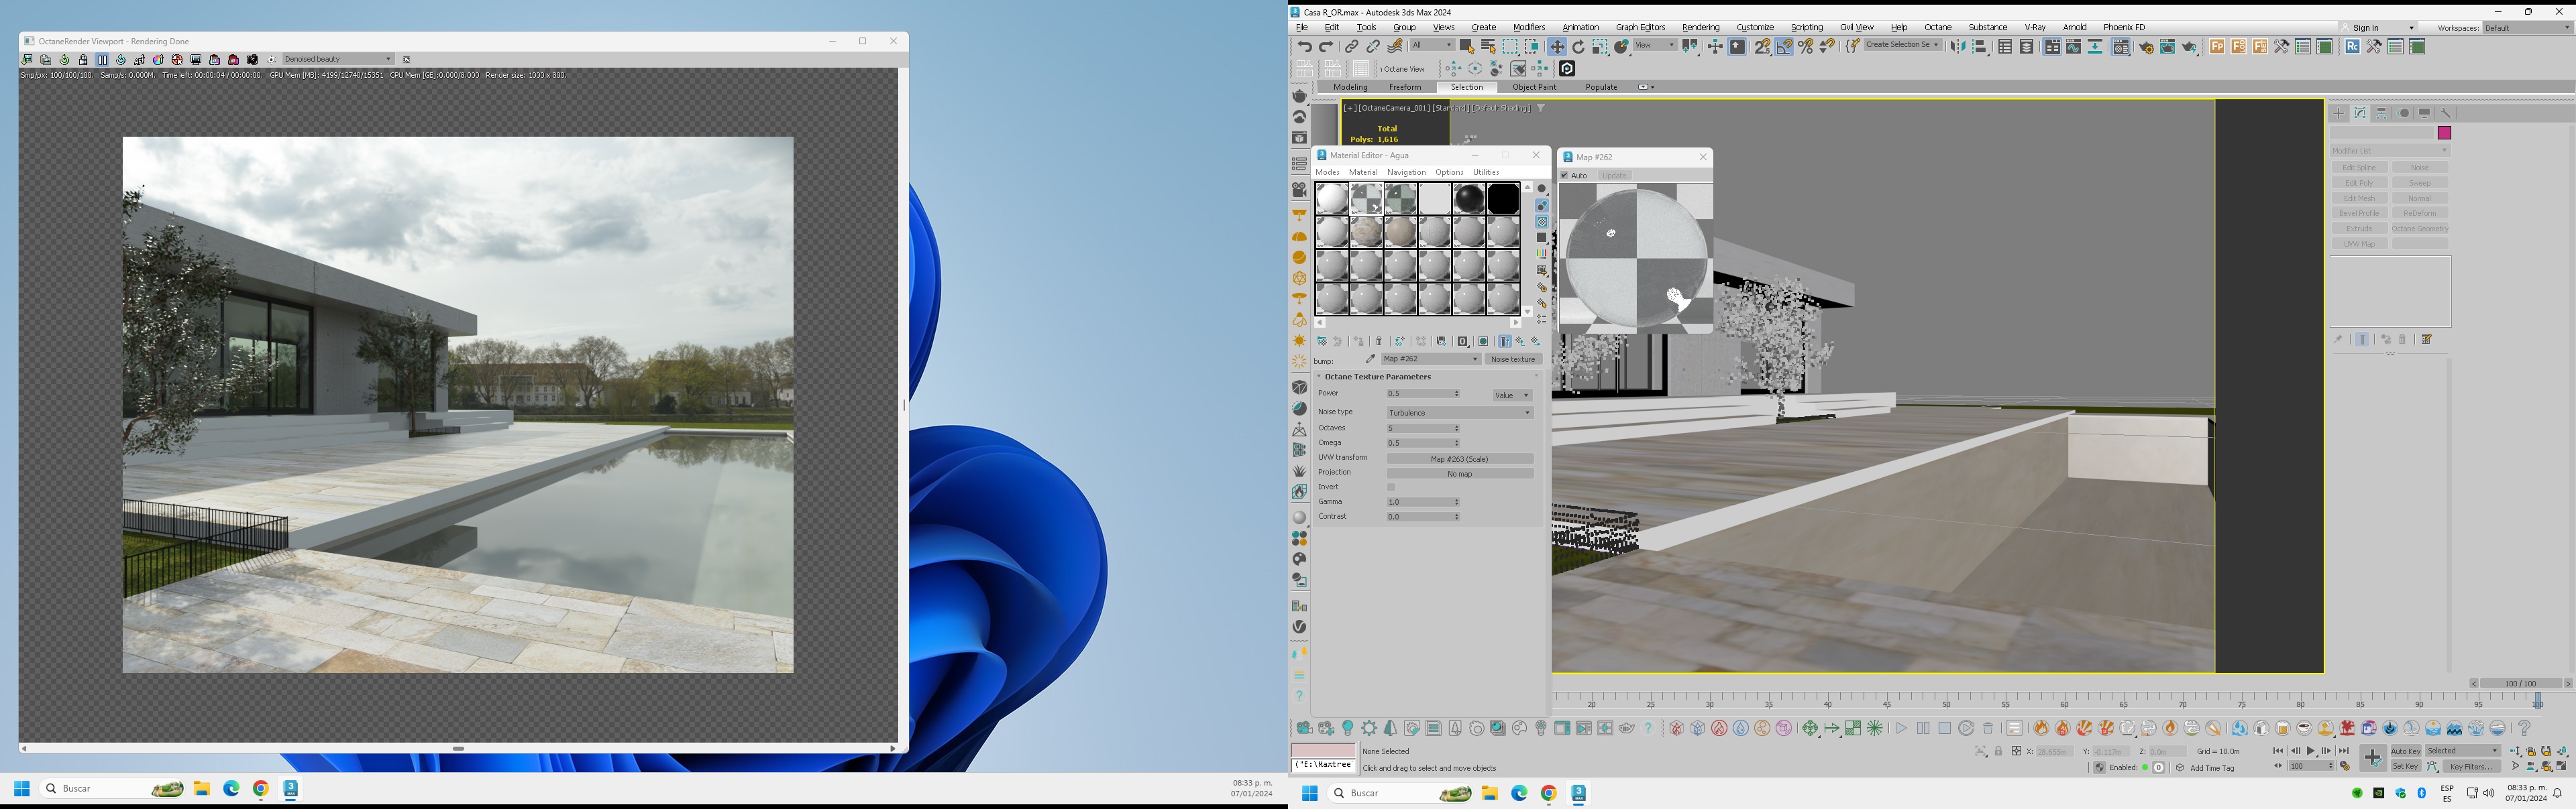Pick material with the eyedropper icon
The width and height of the screenshot is (2576, 809).
point(1370,359)
